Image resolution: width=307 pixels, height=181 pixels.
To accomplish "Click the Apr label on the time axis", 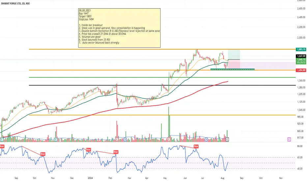I will tap(147, 178).
